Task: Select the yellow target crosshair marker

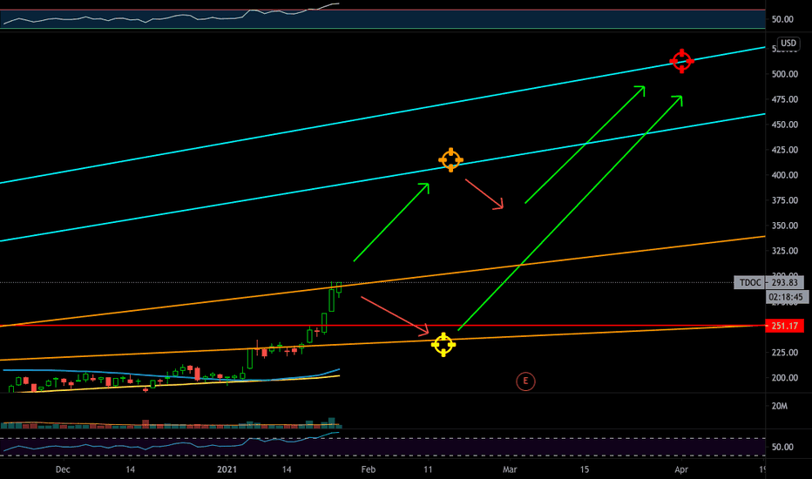Action: pyautogui.click(x=443, y=344)
